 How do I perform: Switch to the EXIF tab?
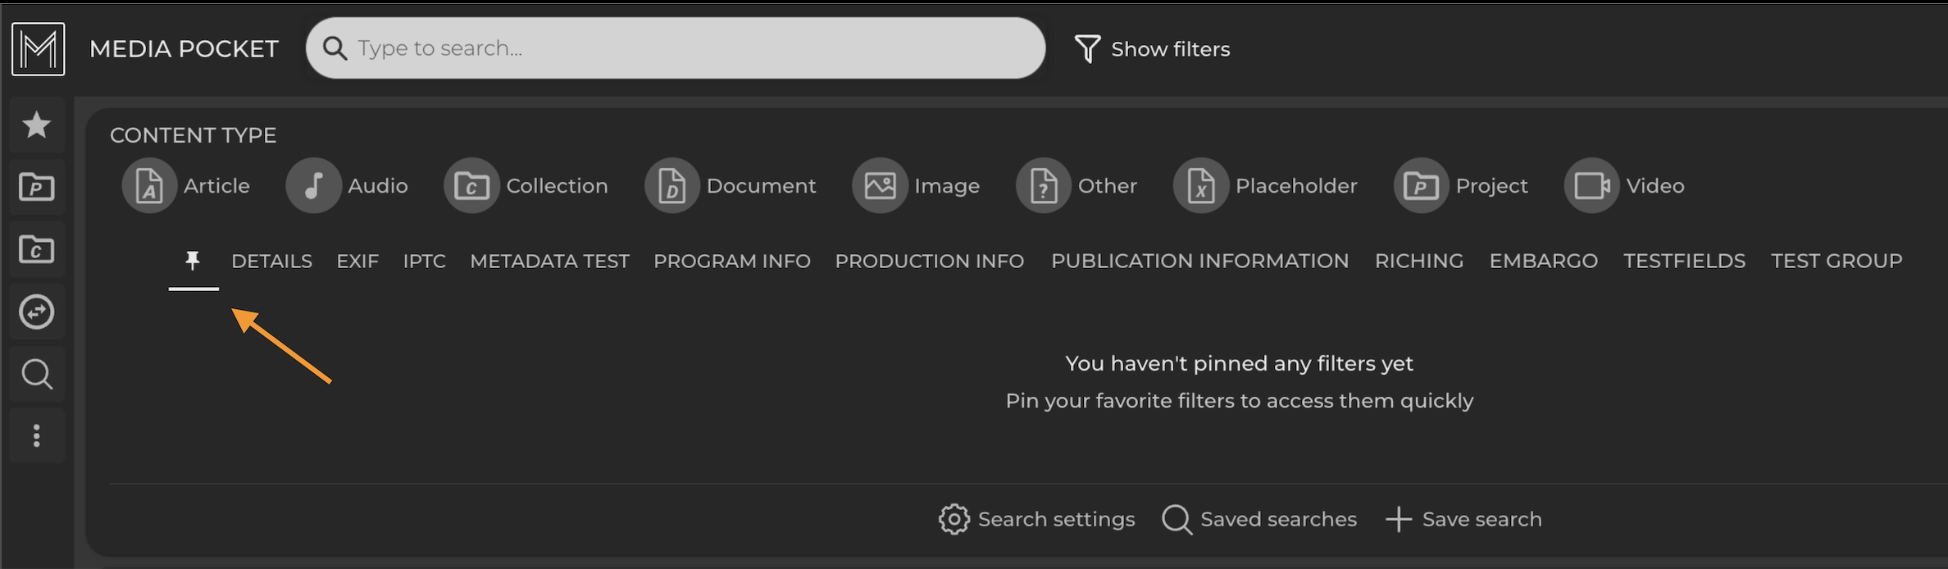coord(357,262)
